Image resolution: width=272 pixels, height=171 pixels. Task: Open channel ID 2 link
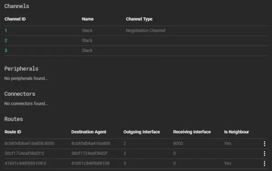pos(6,41)
